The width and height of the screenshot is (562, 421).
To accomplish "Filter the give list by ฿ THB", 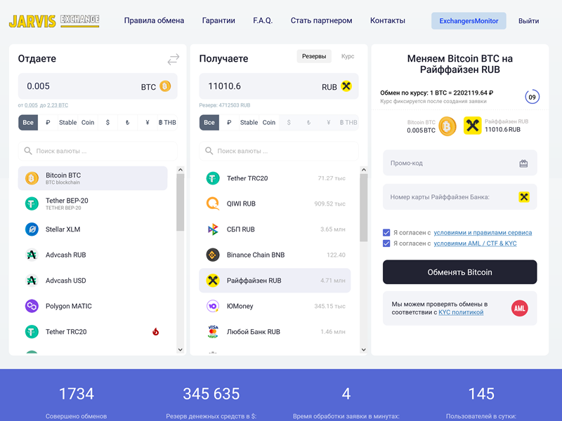I will point(167,122).
